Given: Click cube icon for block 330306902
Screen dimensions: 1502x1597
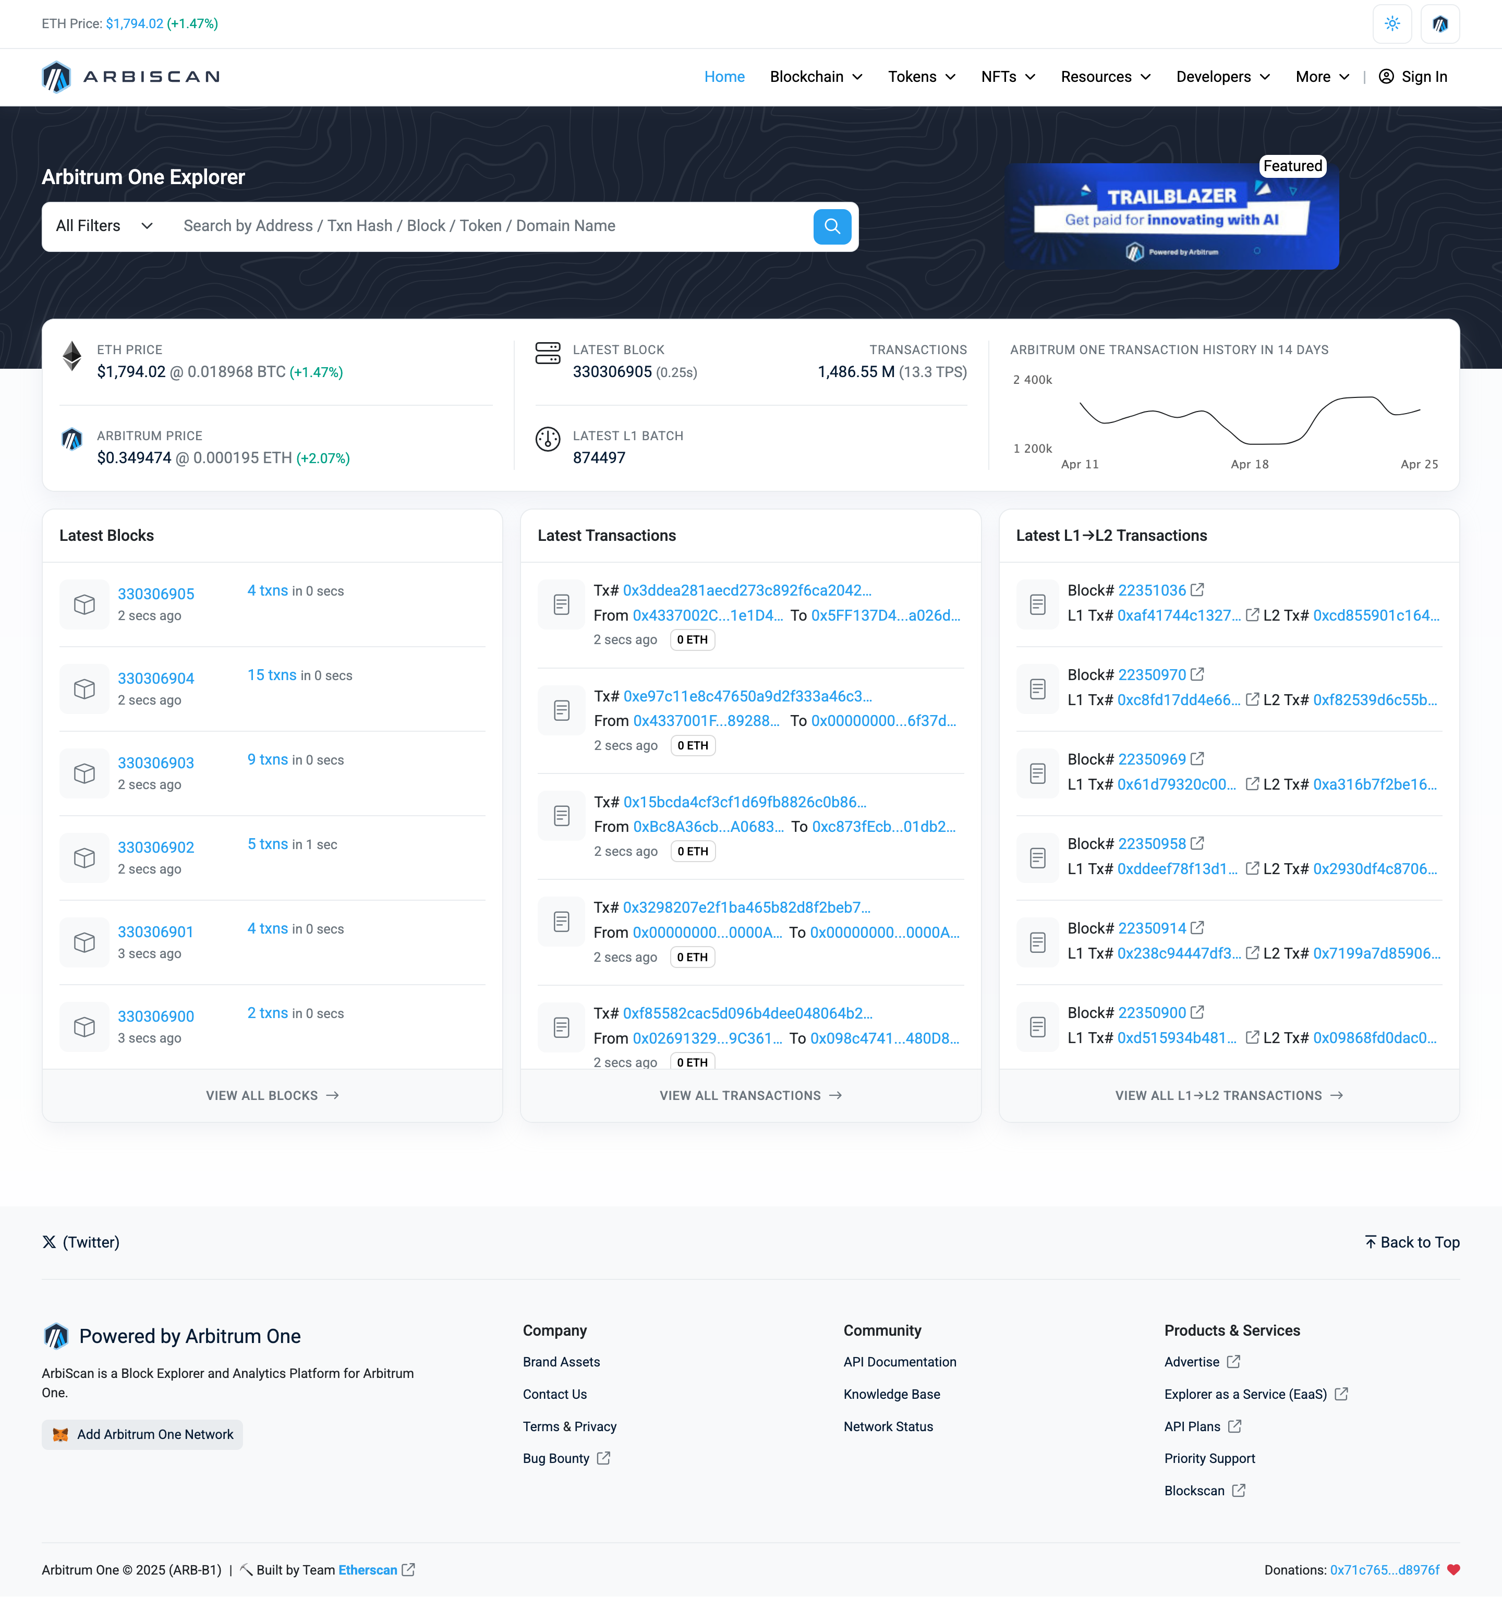Looking at the screenshot, I should point(84,858).
